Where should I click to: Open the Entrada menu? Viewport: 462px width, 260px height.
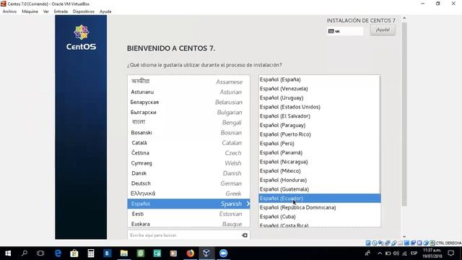[61, 12]
